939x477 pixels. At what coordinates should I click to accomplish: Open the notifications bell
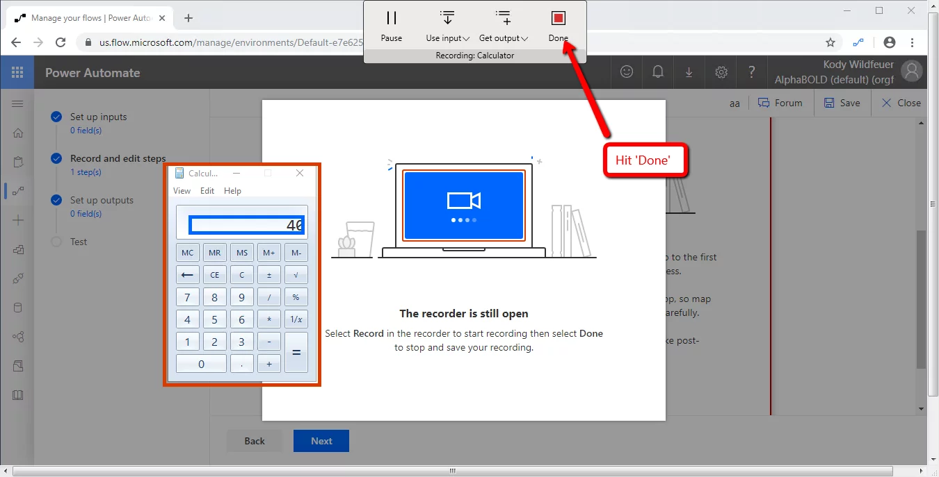[657, 72]
